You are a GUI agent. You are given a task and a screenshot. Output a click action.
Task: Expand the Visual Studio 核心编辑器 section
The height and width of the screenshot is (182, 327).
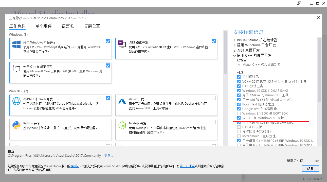[234, 40]
